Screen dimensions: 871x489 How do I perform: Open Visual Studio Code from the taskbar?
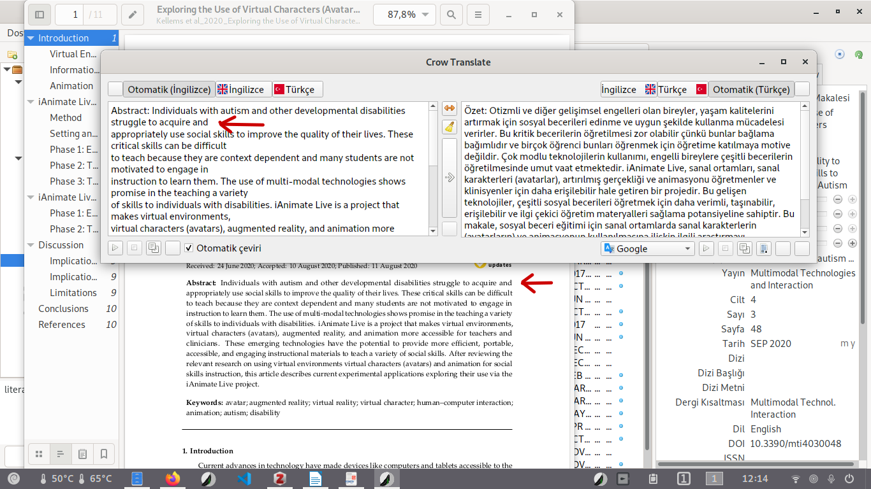coord(244,479)
